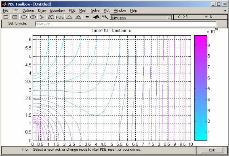Select the ellipse draw tool
229x156 pixels.
click(24, 17)
